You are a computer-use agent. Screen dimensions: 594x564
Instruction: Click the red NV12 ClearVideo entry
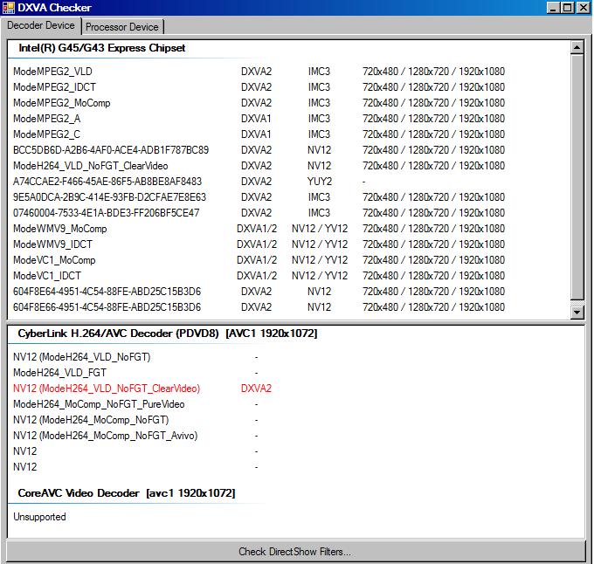click(x=107, y=389)
